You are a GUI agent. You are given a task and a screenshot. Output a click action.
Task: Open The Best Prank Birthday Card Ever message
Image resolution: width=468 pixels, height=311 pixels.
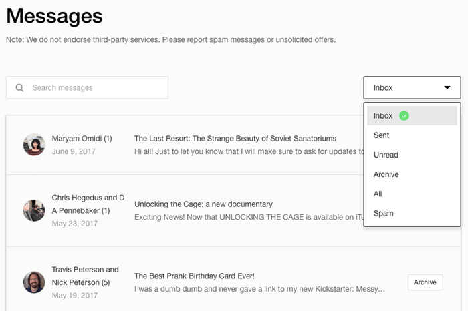195,276
